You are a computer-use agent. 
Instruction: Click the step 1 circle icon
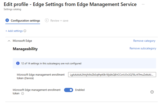tap(7, 21)
